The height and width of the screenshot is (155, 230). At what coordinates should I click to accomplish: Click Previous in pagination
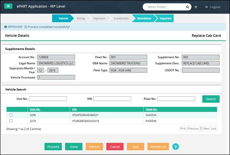pos(193,129)
